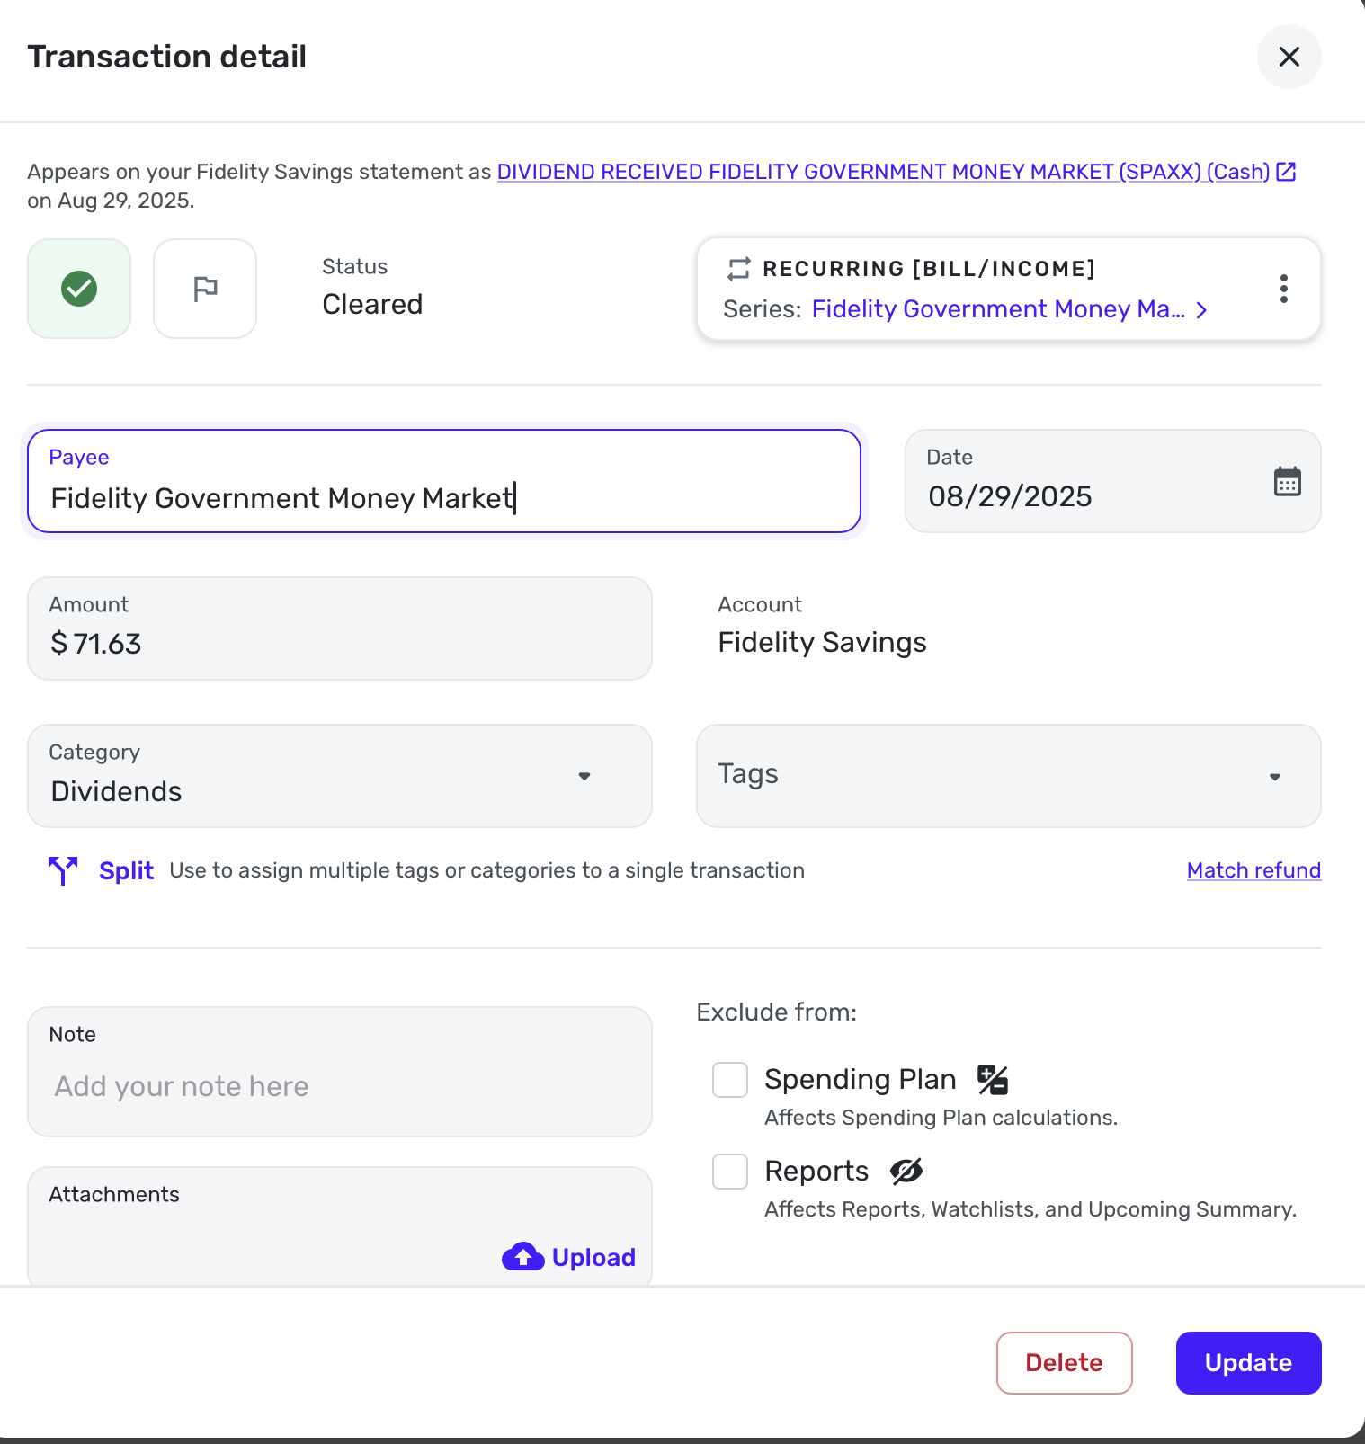
Task: Check the Exclude from Reports box
Action: tap(730, 1171)
